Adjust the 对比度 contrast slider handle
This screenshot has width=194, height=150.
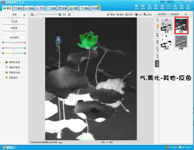tap(14, 24)
